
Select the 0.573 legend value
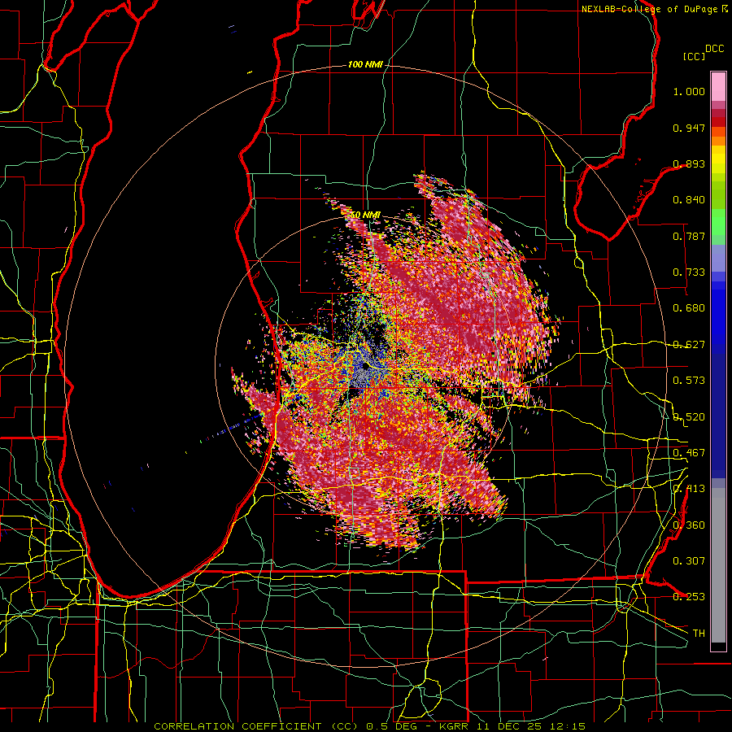click(689, 381)
